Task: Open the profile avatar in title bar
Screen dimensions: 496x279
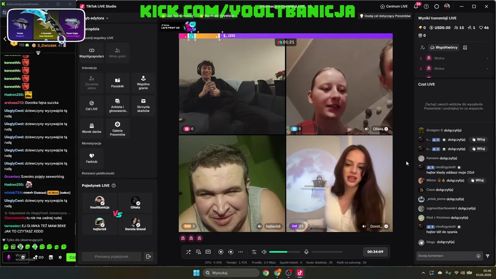Action: pyautogui.click(x=447, y=7)
